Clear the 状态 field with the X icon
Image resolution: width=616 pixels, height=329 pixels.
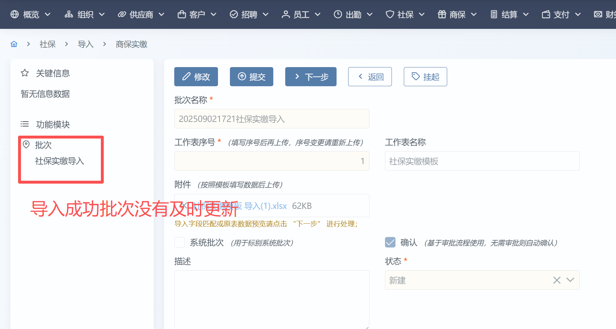557,280
